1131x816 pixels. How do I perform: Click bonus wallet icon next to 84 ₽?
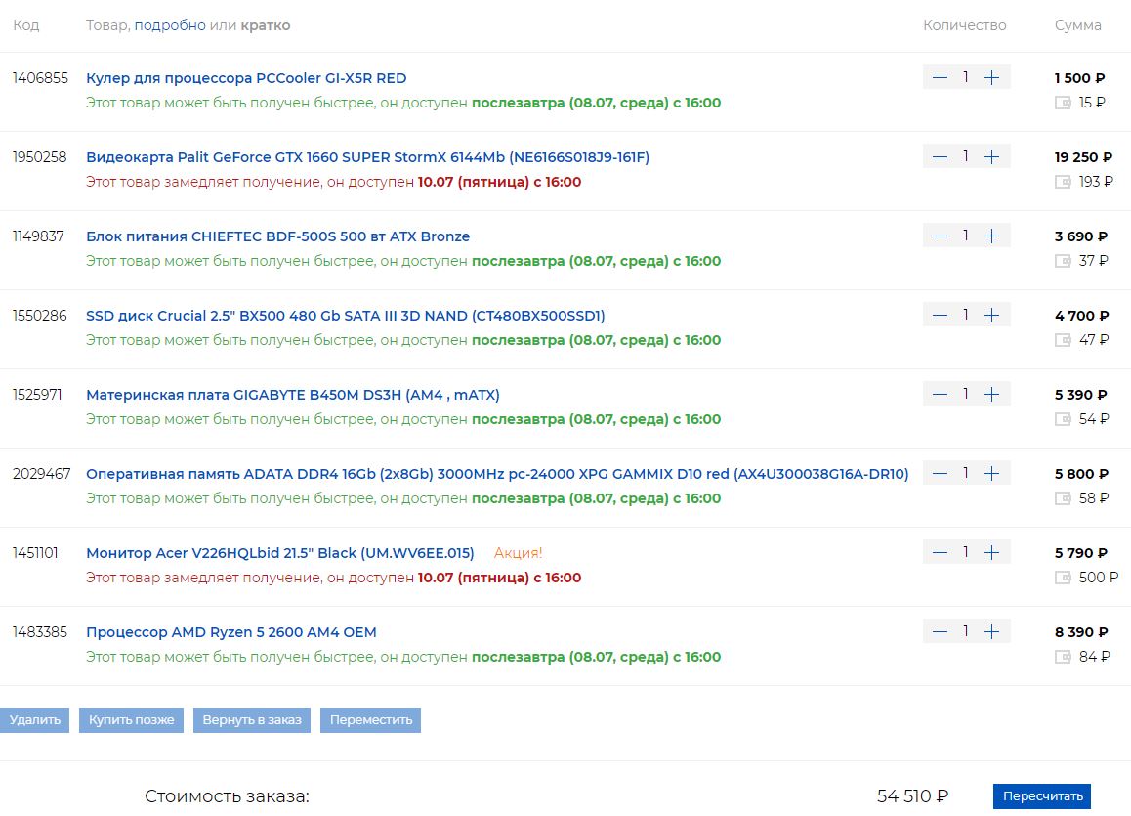[x=1063, y=657]
